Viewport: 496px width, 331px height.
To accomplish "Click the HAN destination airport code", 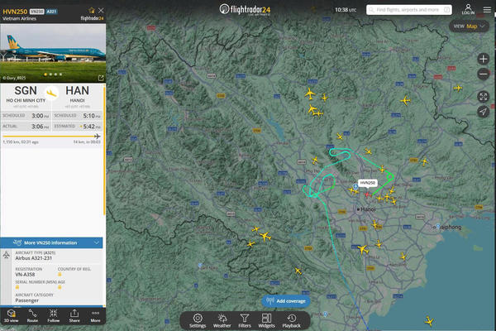I will tap(77, 91).
